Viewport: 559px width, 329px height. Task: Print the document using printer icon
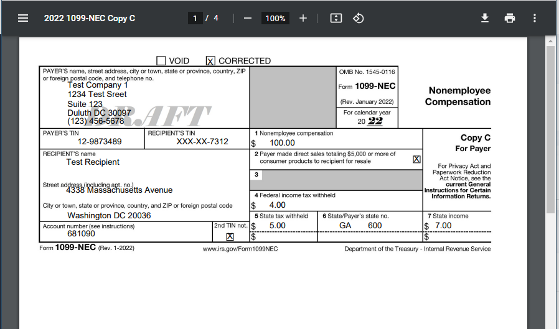point(510,18)
